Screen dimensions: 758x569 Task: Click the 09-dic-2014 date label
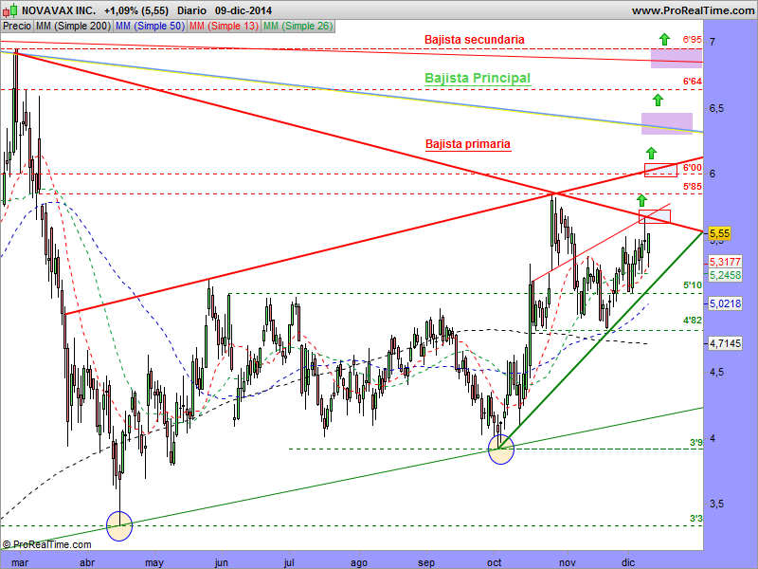[x=244, y=10]
